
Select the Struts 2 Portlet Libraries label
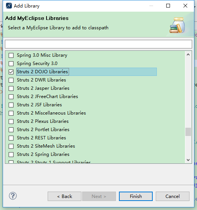(43, 130)
